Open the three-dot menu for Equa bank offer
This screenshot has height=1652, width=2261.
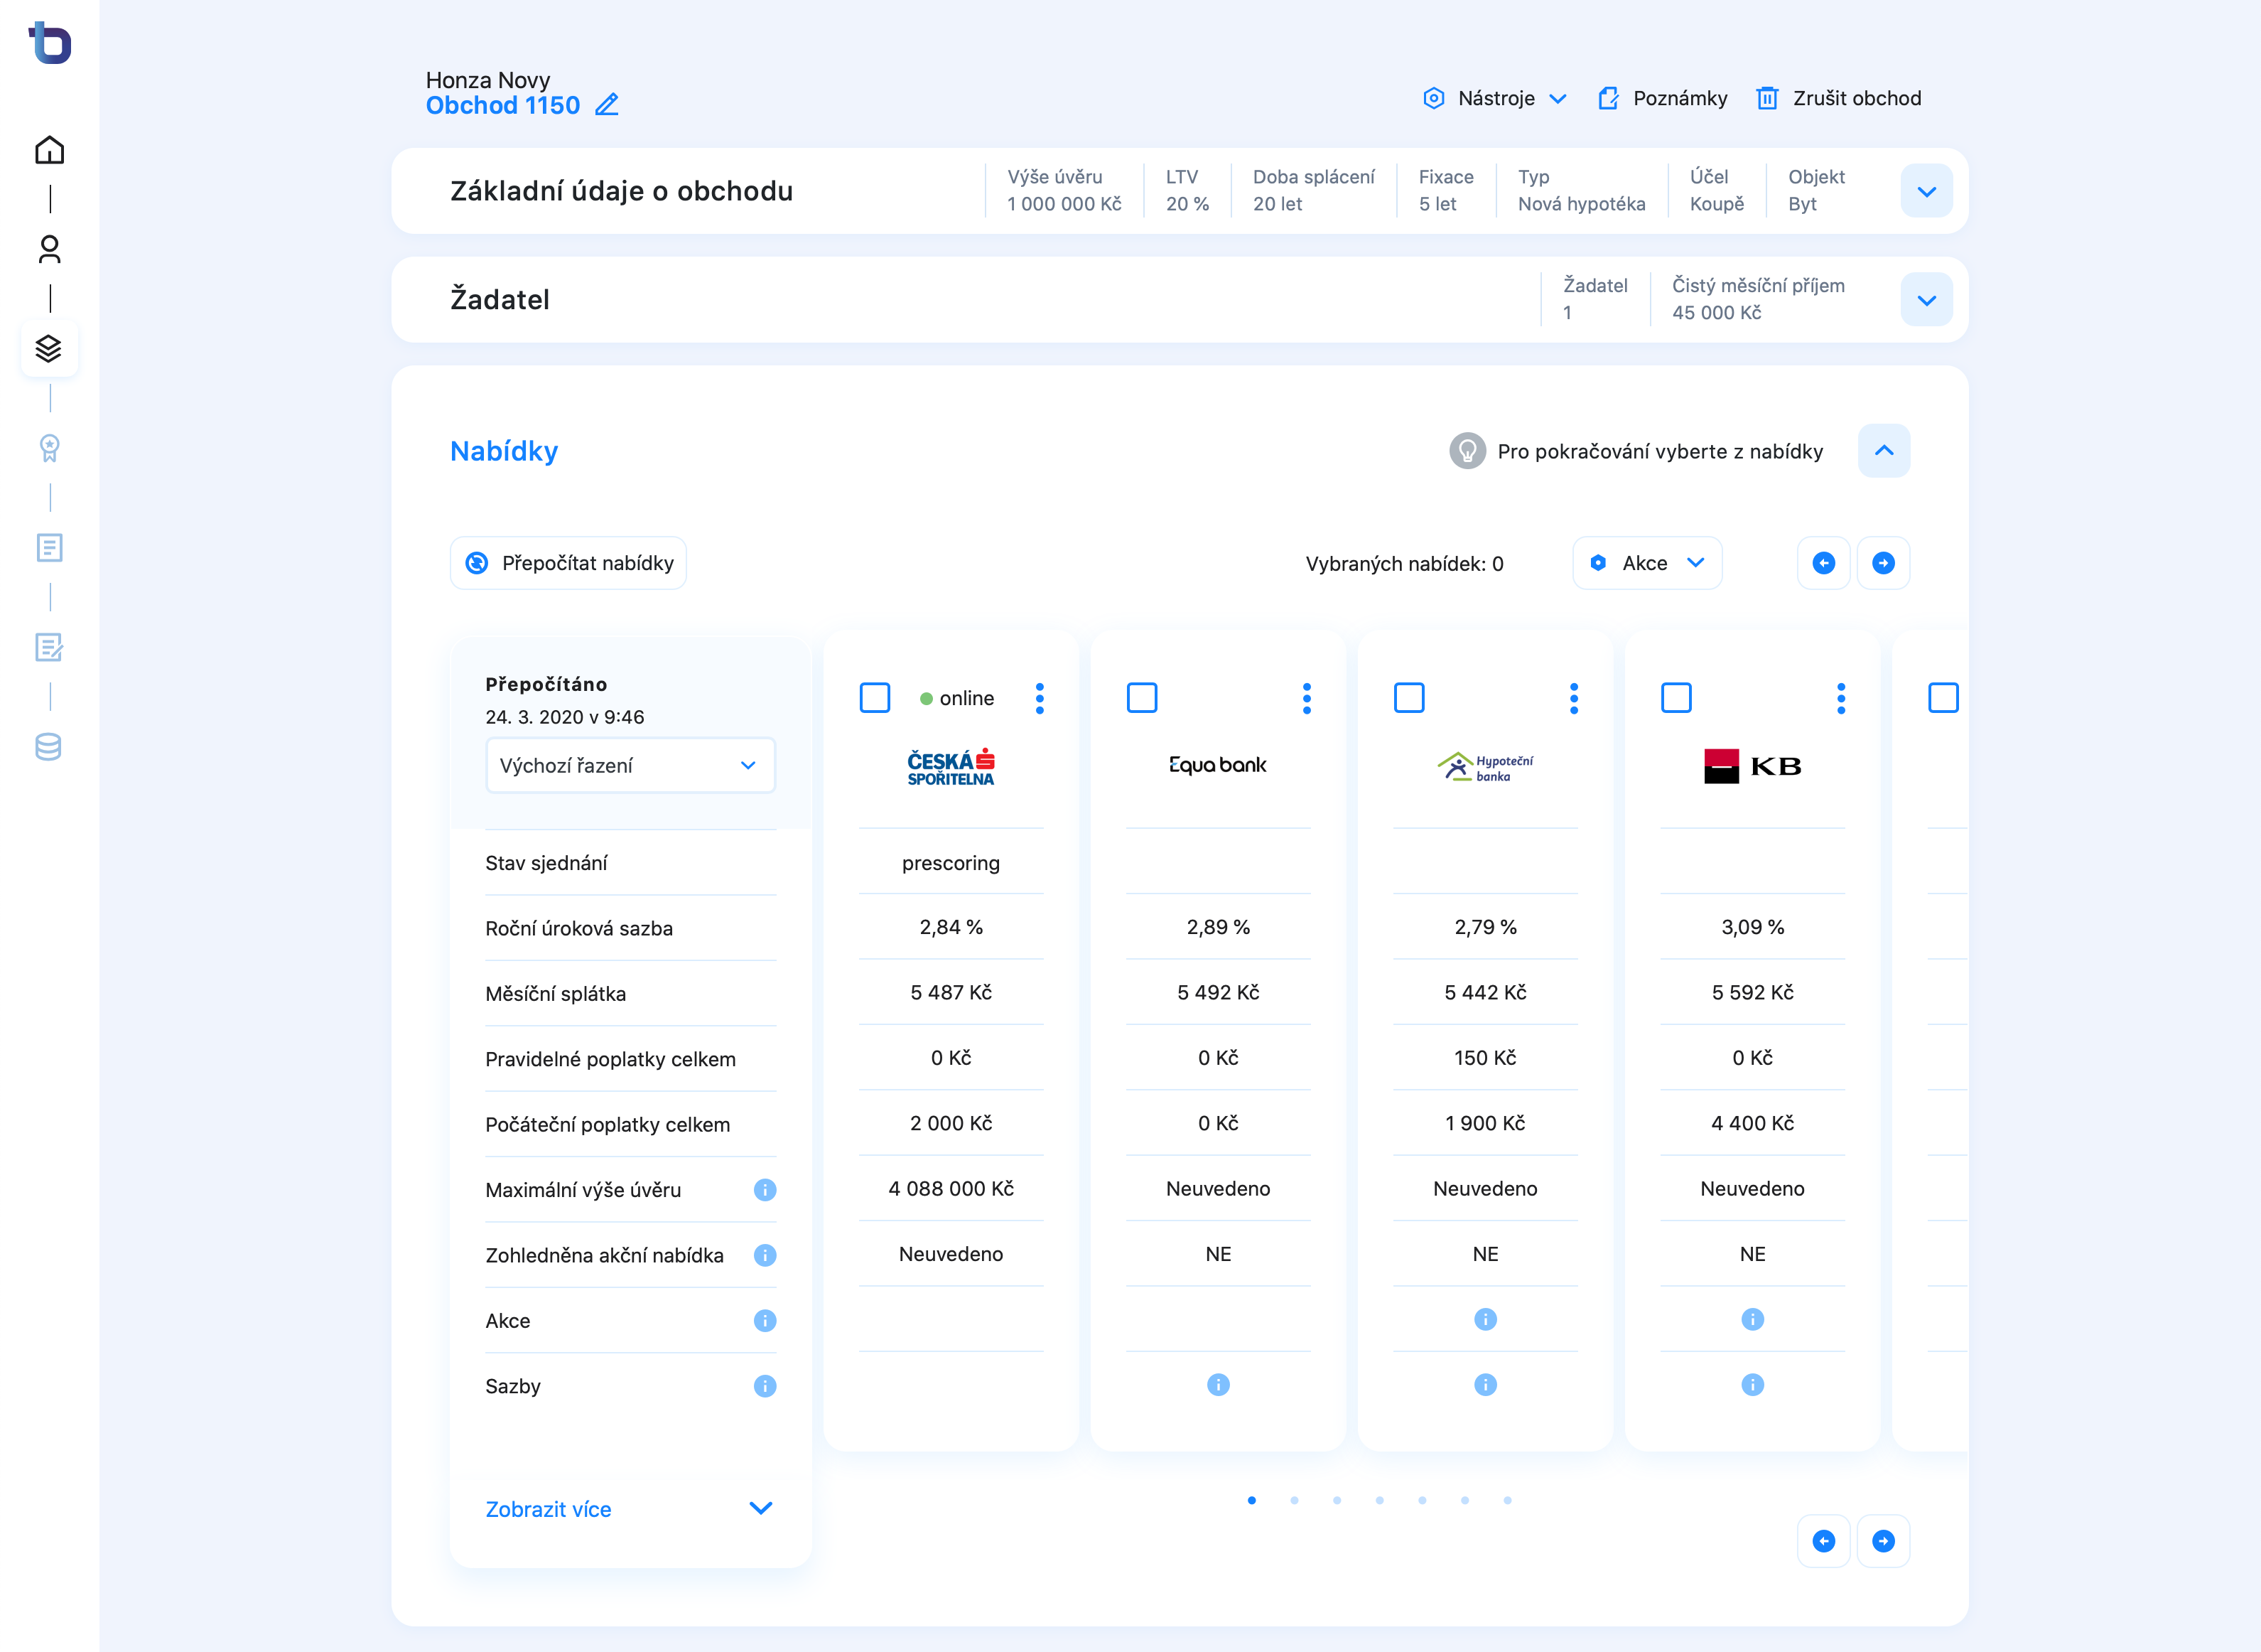point(1307,698)
